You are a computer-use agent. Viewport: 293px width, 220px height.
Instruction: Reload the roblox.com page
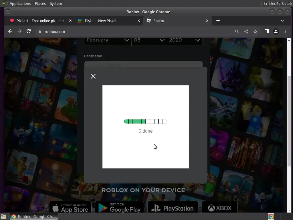(x=29, y=32)
